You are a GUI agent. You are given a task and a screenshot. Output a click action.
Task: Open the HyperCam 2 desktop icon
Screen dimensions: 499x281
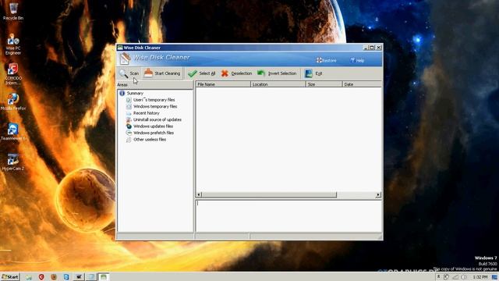point(13,162)
